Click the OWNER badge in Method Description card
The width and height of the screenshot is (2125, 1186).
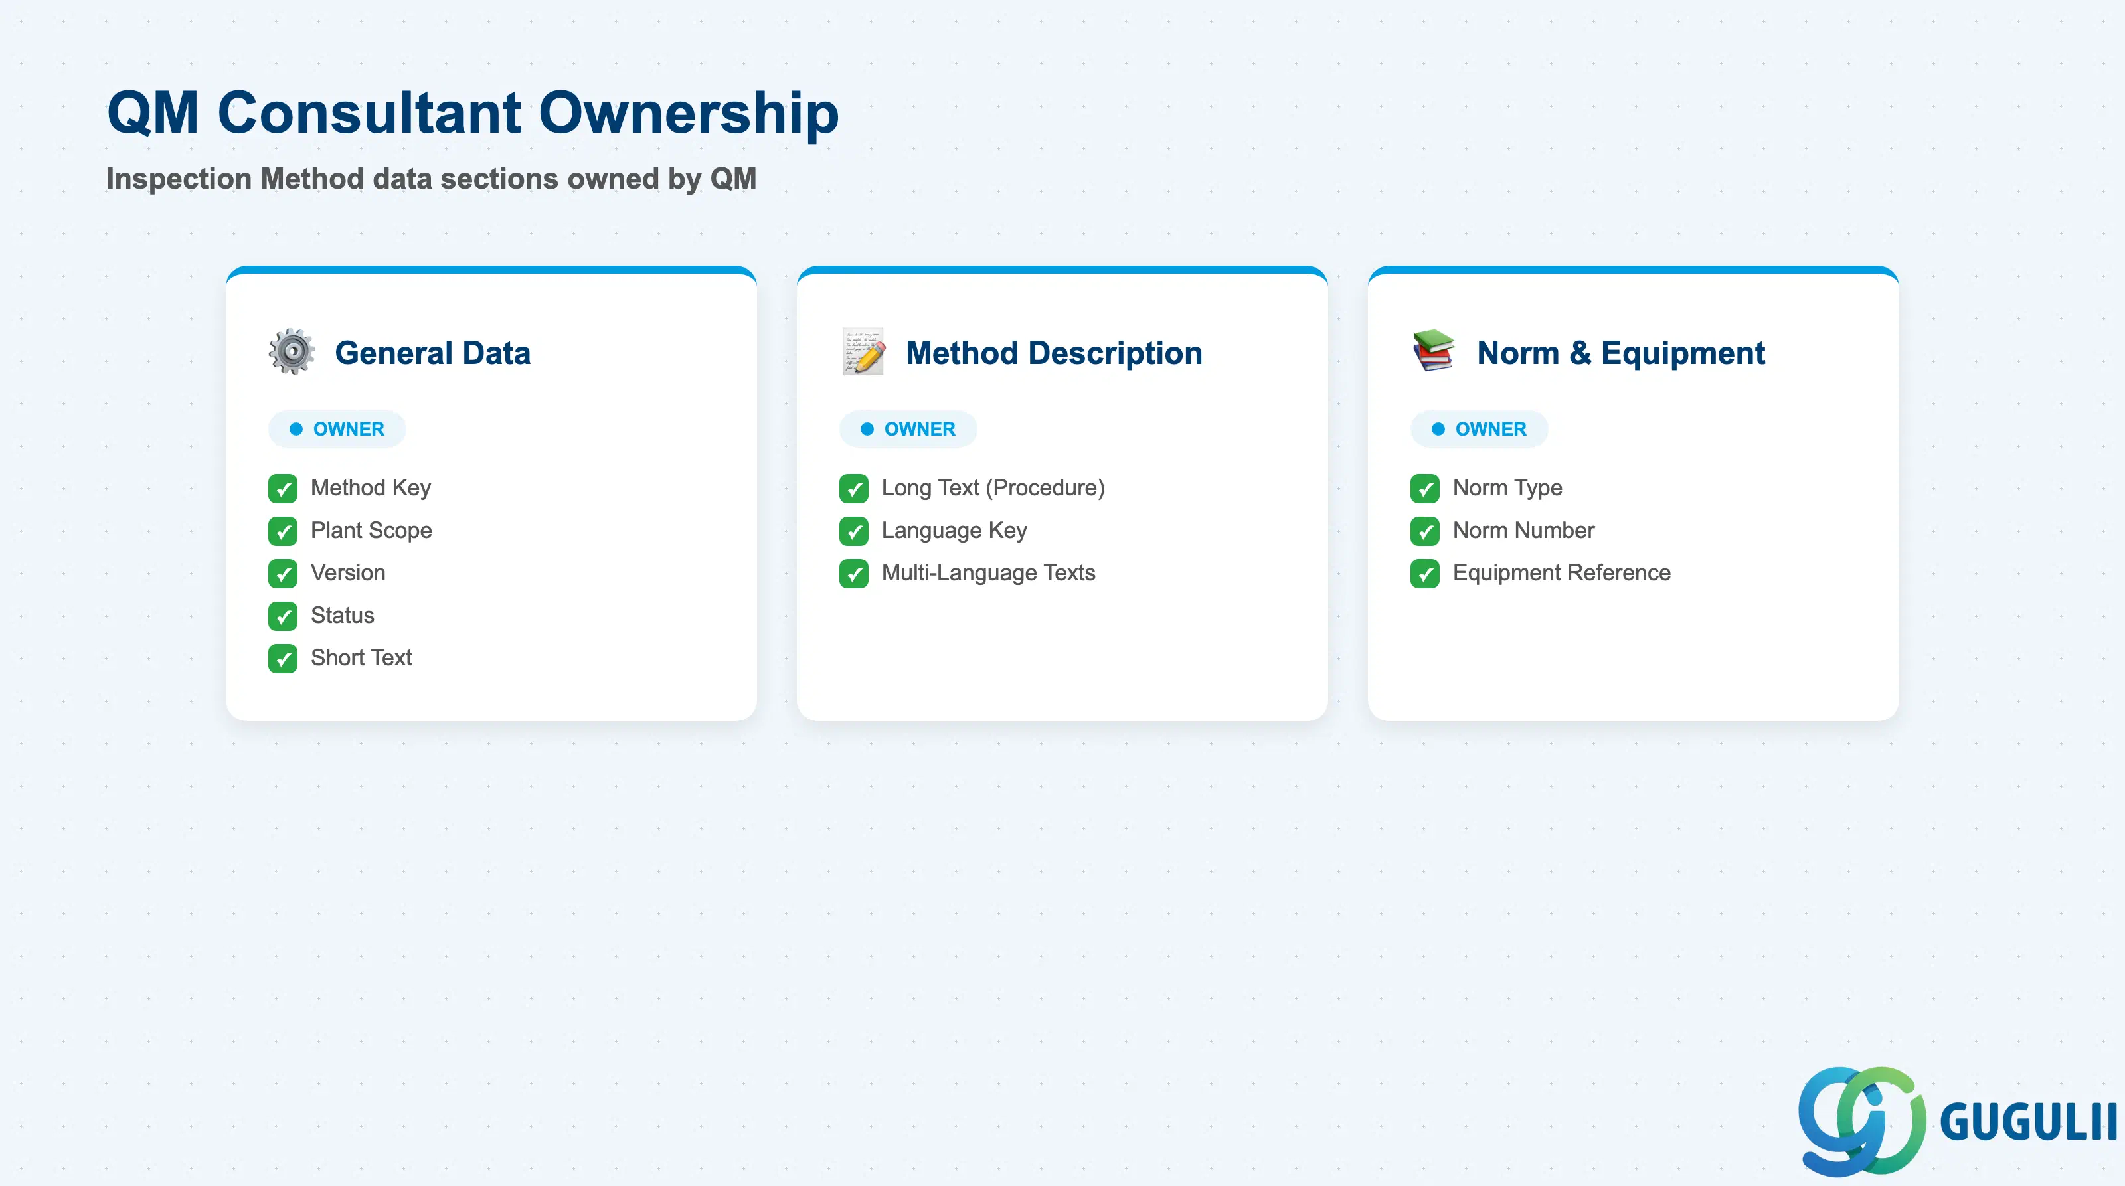click(908, 429)
